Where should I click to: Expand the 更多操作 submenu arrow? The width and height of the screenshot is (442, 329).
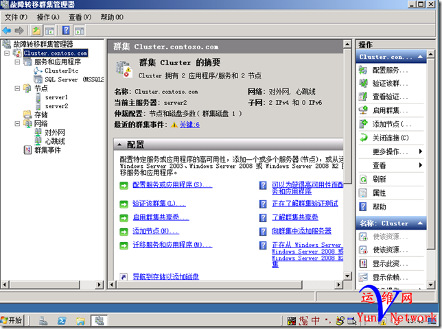click(420, 151)
